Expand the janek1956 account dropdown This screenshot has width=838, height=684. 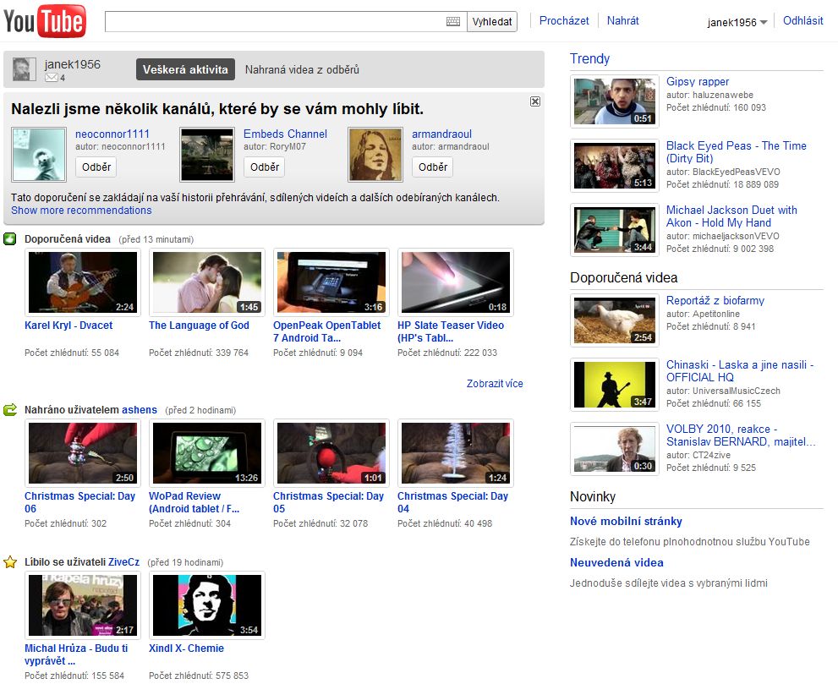(737, 23)
